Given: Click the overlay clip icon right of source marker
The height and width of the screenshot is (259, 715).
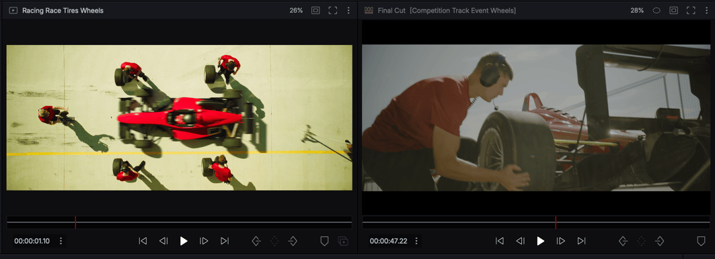Looking at the screenshot, I should click(343, 241).
